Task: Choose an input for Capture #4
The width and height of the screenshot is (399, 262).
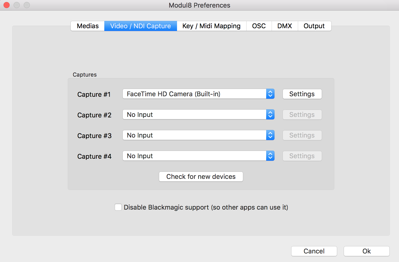Action: 194,156
